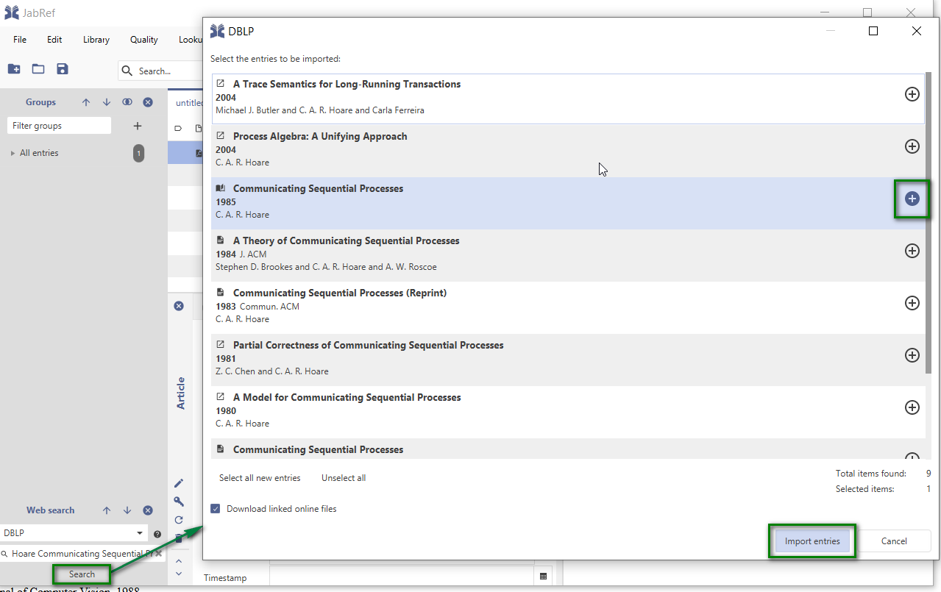Click the Import entries button
Image resolution: width=941 pixels, height=592 pixels.
click(812, 541)
